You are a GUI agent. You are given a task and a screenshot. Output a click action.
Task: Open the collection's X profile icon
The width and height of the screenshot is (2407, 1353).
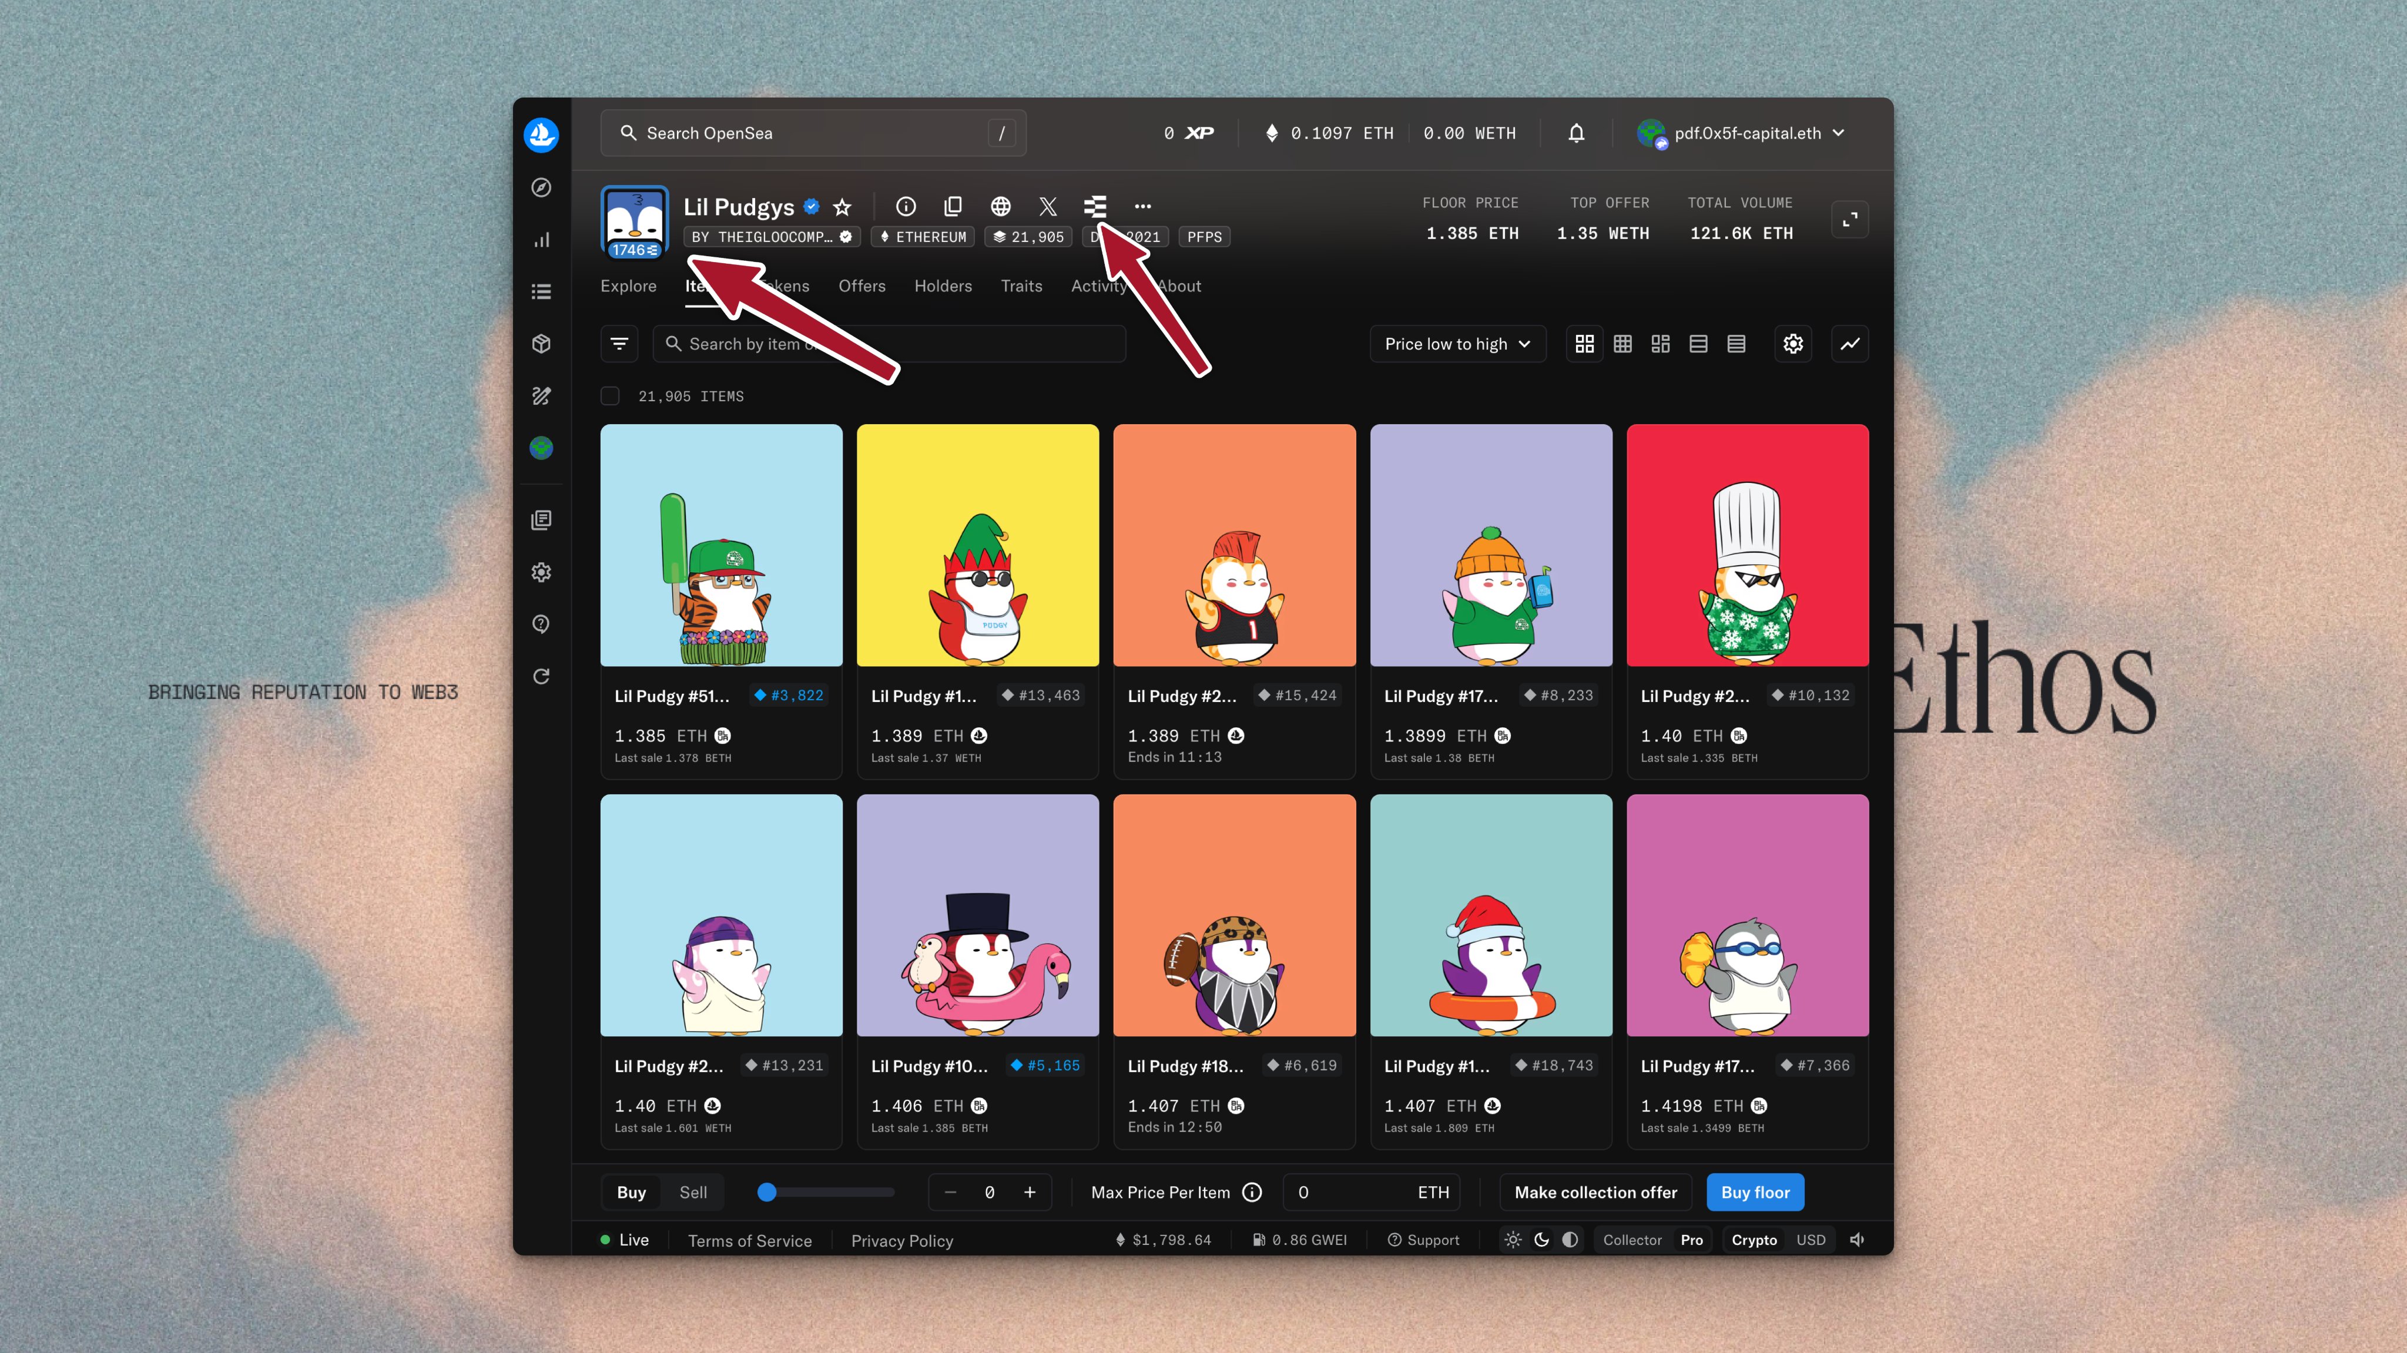(1048, 206)
